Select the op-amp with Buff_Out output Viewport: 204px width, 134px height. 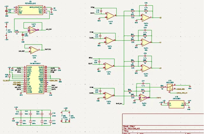(34, 50)
